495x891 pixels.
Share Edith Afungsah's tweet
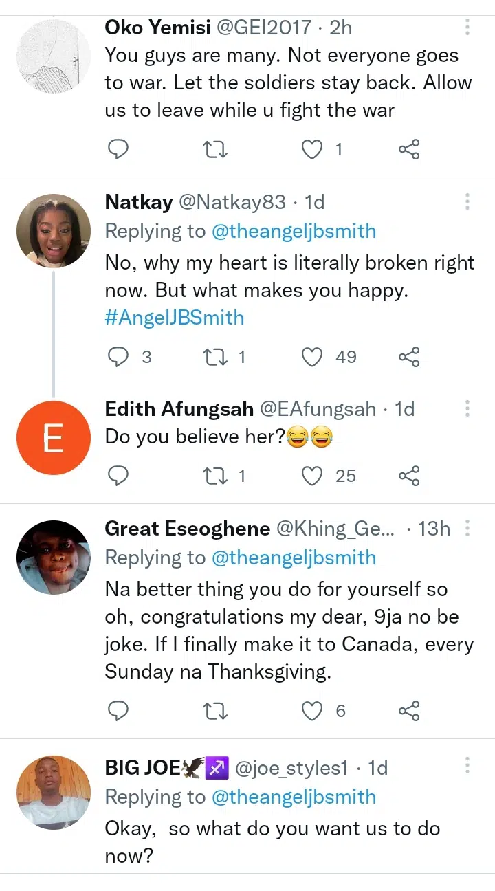pyautogui.click(x=409, y=476)
